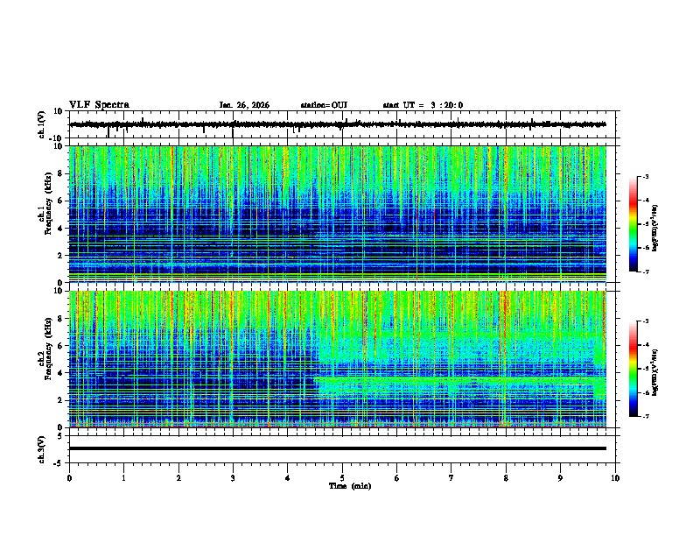The width and height of the screenshot is (693, 536).
Task: Click the time axis tick label "8"
Action: 506,478
